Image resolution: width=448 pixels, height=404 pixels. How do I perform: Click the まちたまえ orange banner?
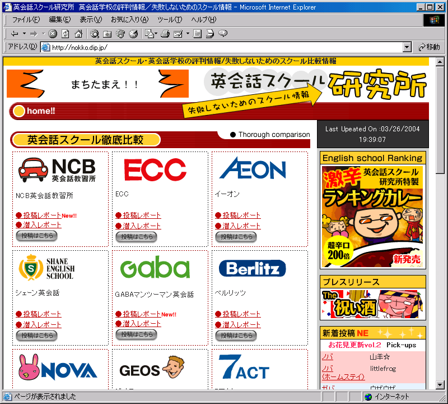(x=97, y=84)
